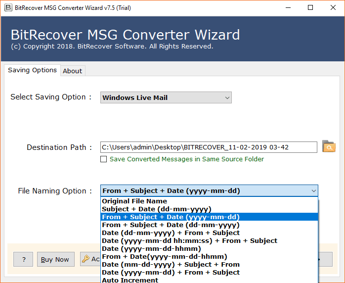Image resolution: width=345 pixels, height=283 pixels.
Task: Enable Save Converted Messages in Same Source Folder
Action: coord(103,159)
